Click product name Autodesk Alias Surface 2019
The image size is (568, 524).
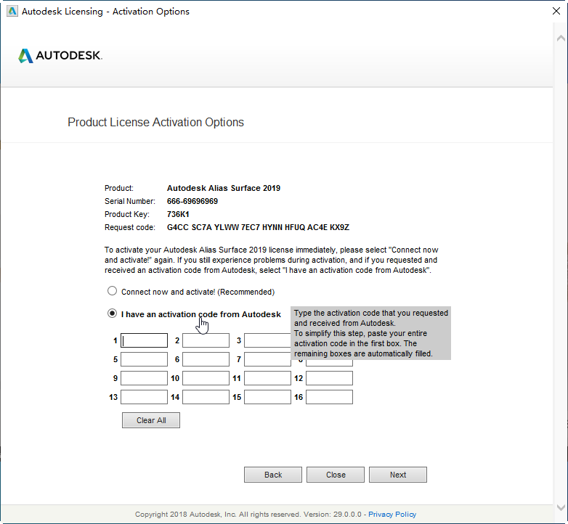tap(224, 188)
